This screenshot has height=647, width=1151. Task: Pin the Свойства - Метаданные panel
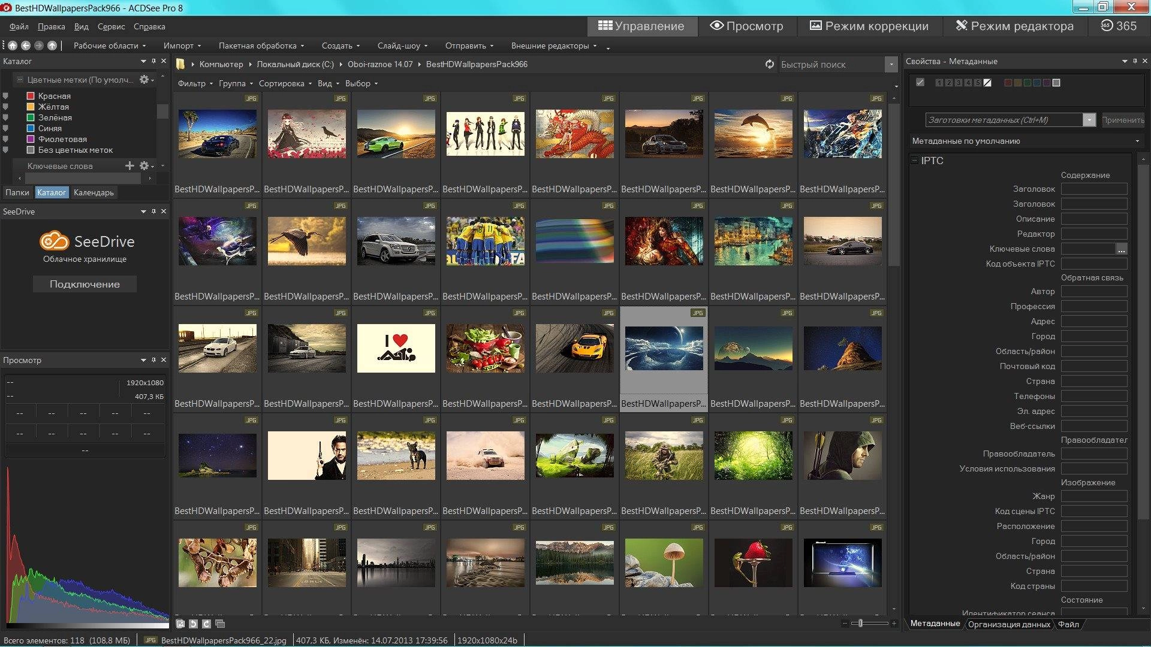click(x=1135, y=61)
